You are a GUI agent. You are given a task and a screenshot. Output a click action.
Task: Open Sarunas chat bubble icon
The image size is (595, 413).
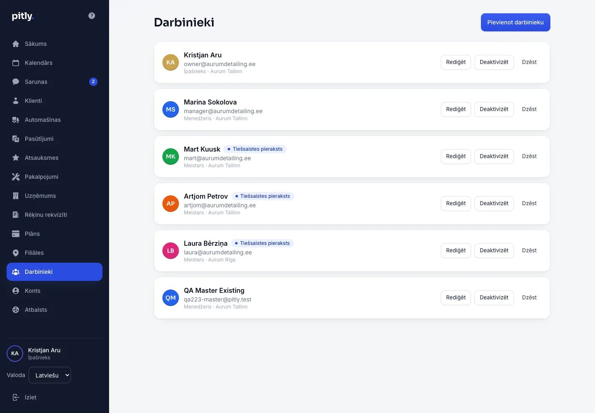(16, 82)
